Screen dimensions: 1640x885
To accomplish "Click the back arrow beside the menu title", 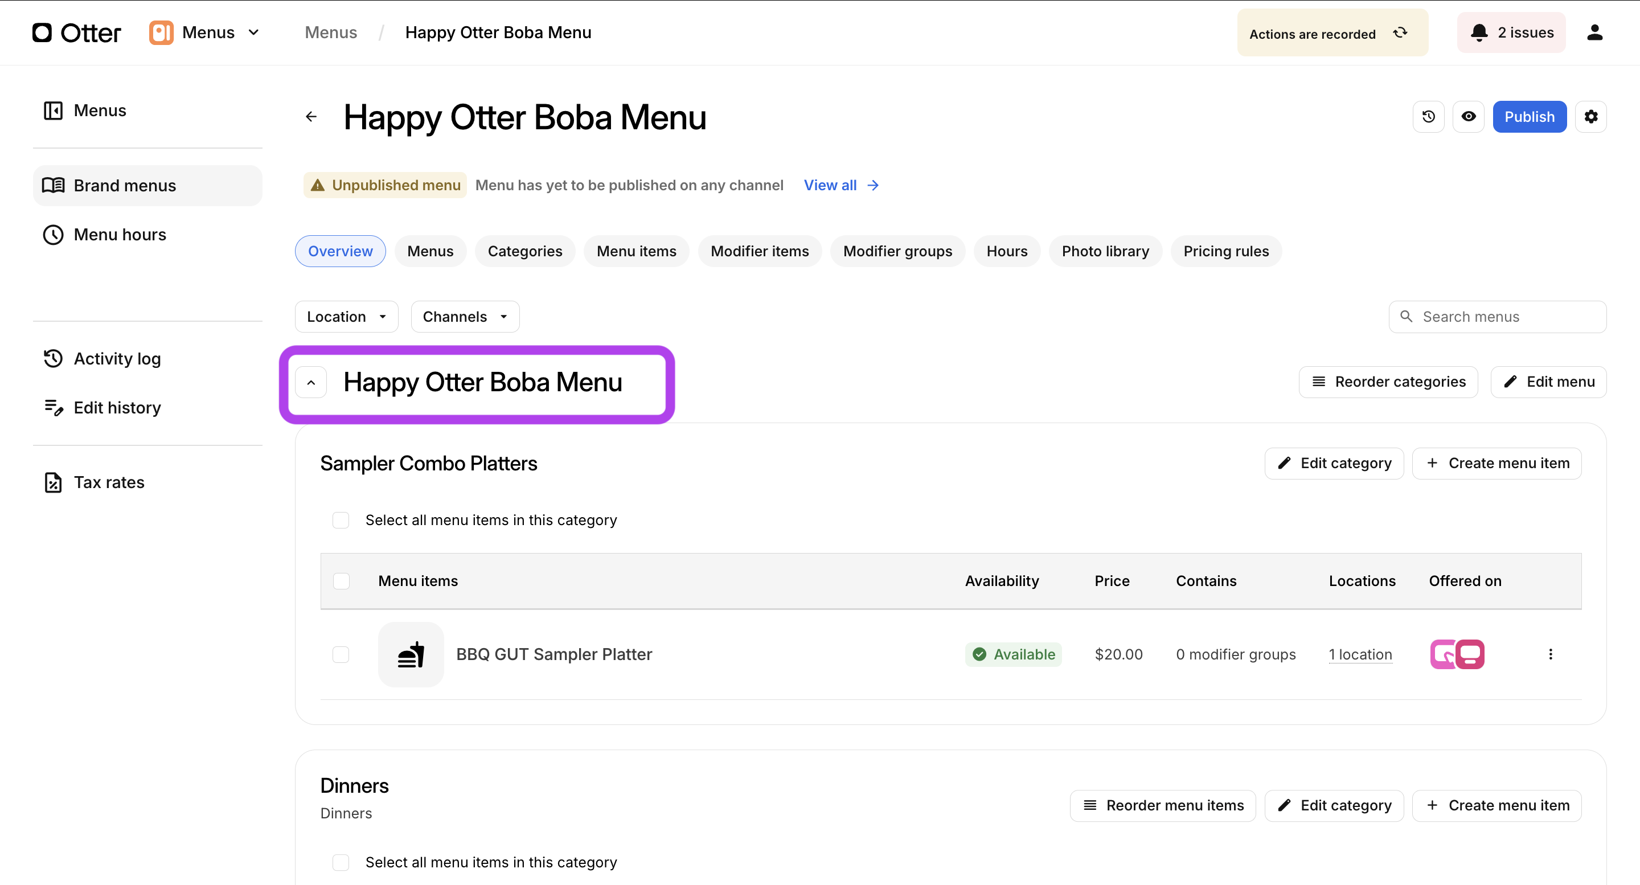I will click(x=311, y=117).
